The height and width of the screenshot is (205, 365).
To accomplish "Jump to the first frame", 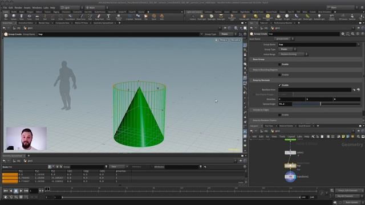I will coord(6,191).
